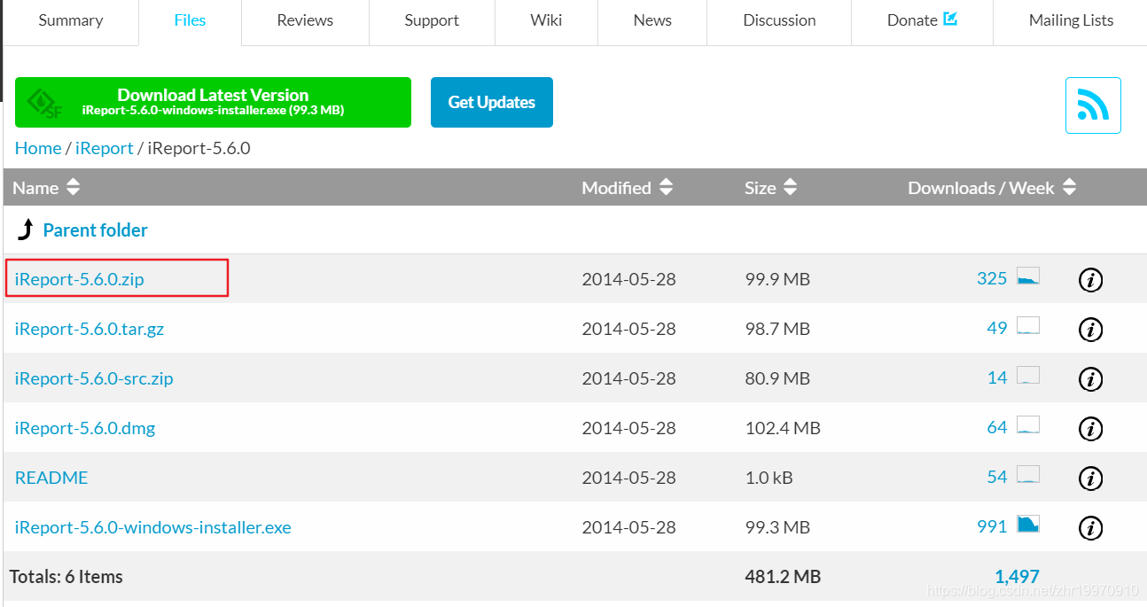This screenshot has width=1147, height=607.
Task: Sort the file list by Downloads / Week
Action: pos(992,188)
